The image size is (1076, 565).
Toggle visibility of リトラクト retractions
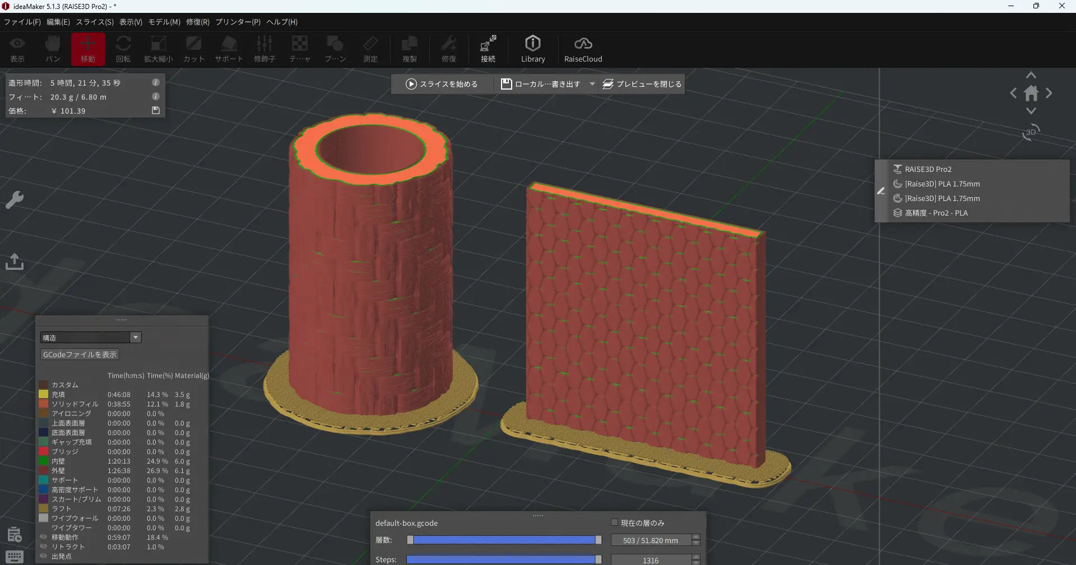click(44, 547)
